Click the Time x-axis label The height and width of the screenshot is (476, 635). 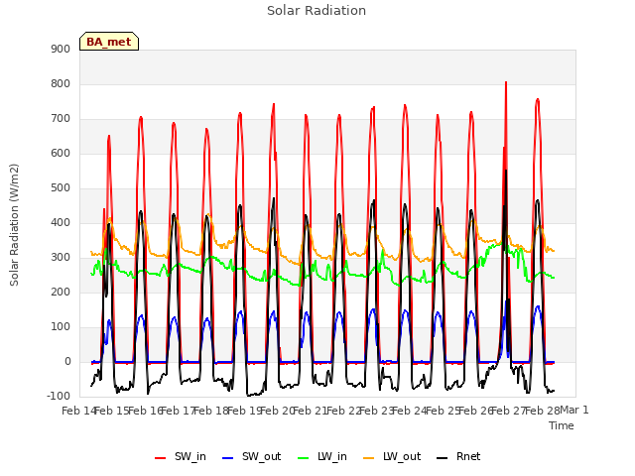click(x=562, y=425)
